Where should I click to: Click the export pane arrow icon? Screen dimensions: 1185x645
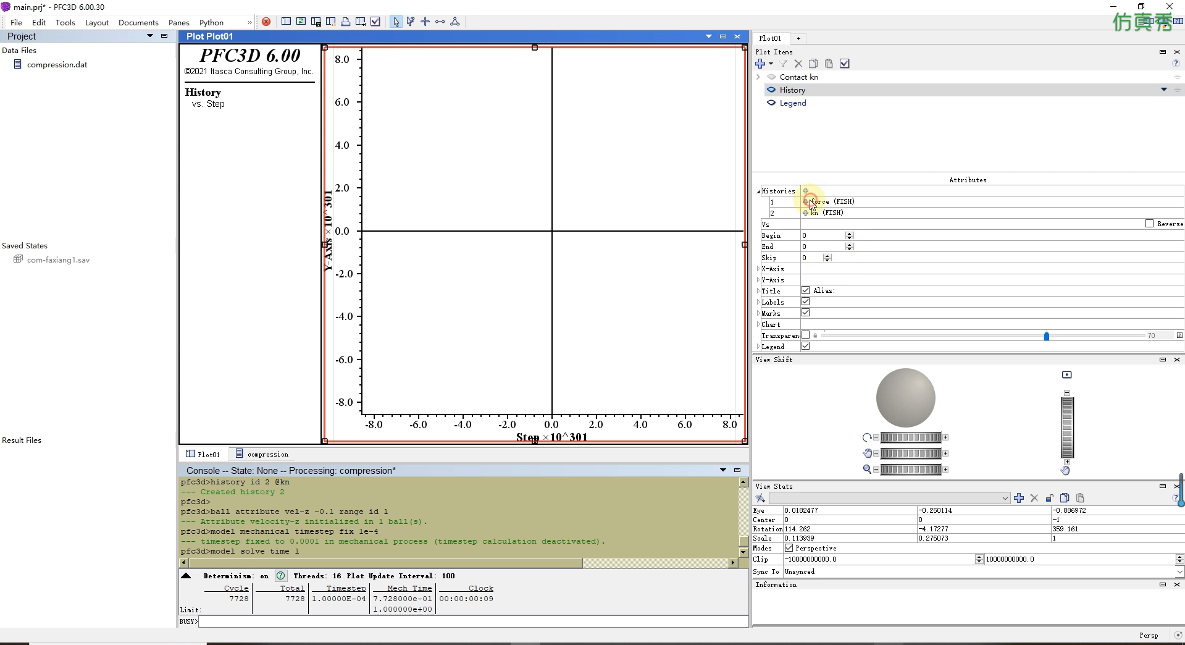coord(360,22)
